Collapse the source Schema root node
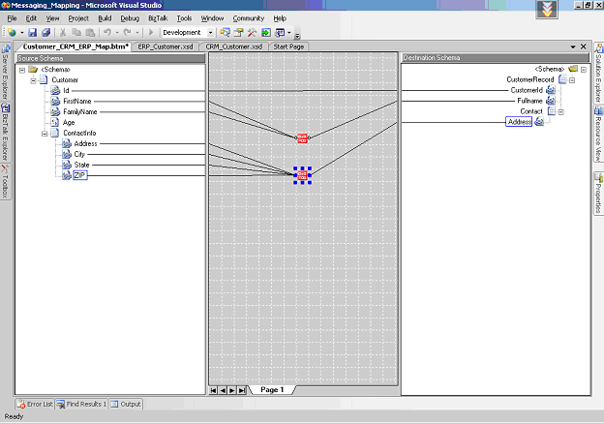The image size is (604, 424). (22, 70)
